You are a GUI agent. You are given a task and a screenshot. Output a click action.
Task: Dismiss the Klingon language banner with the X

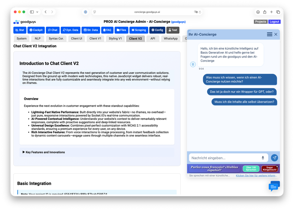[x=276, y=167]
